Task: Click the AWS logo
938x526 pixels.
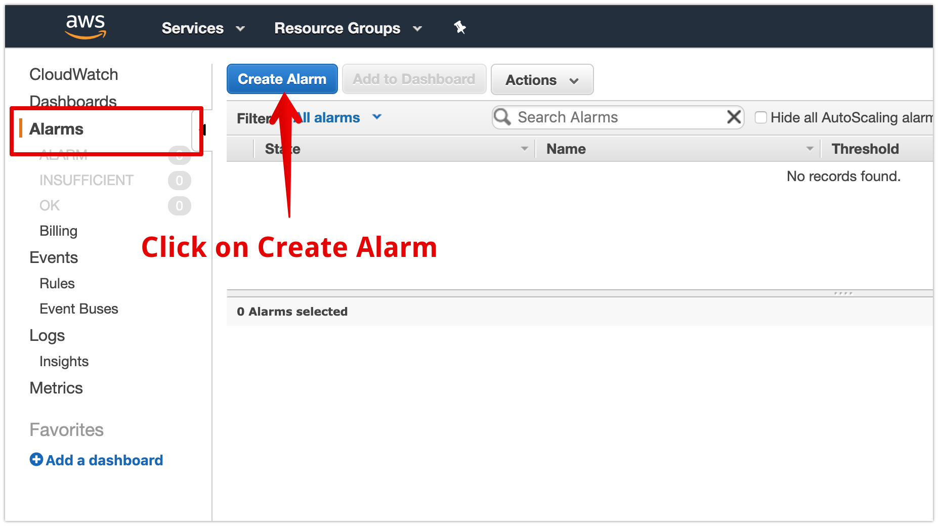Action: coord(86,26)
